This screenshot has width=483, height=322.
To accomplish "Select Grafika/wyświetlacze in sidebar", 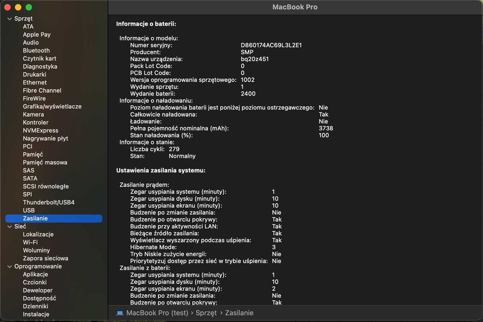I will (x=52, y=107).
